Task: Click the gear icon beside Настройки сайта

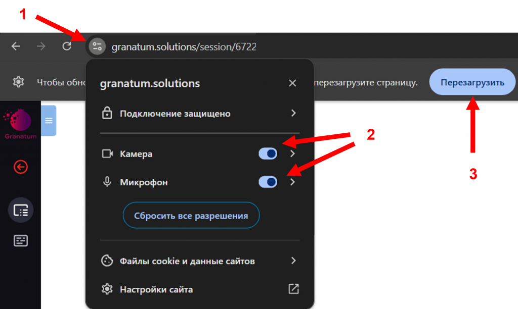Action: tap(107, 289)
